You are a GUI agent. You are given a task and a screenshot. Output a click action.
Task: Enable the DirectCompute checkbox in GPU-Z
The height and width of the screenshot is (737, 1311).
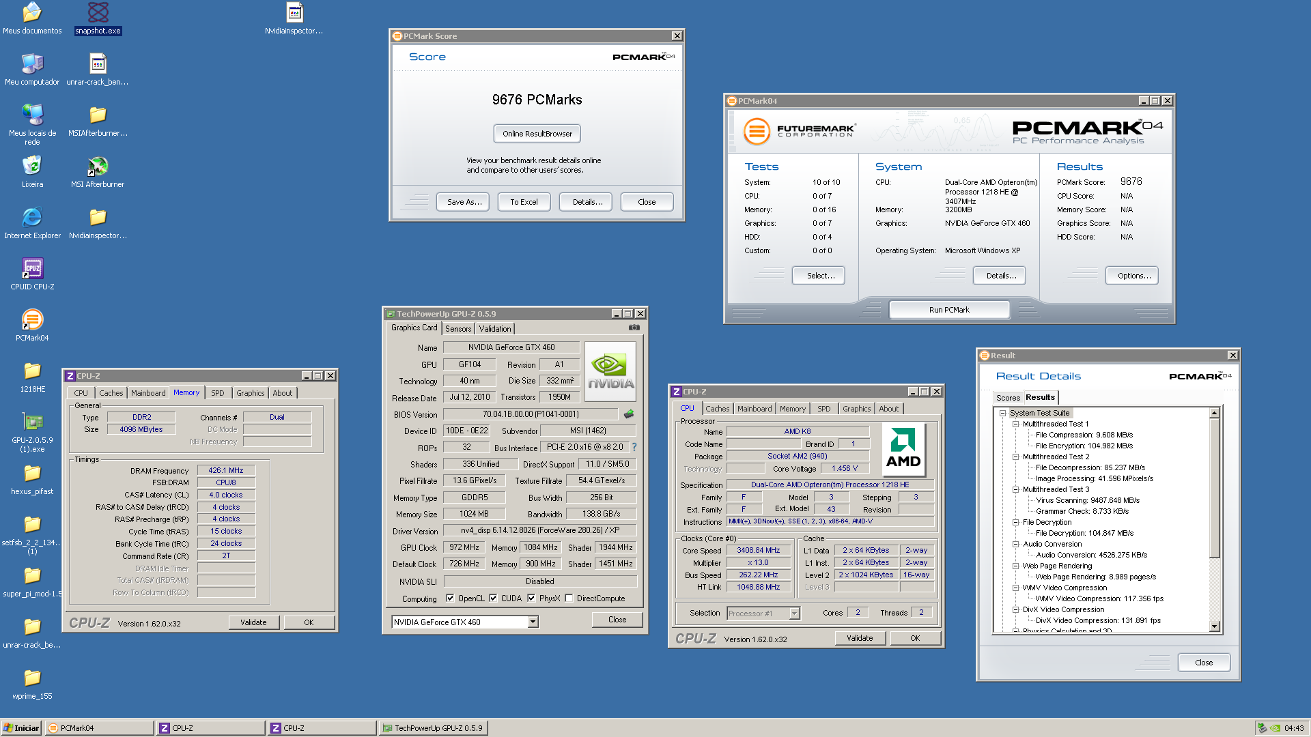tap(569, 598)
